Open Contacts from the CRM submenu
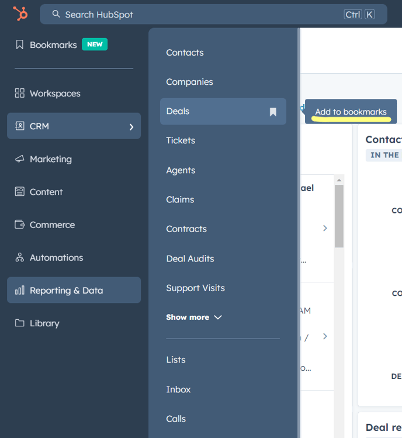This screenshot has width=402, height=438. pyautogui.click(x=185, y=53)
